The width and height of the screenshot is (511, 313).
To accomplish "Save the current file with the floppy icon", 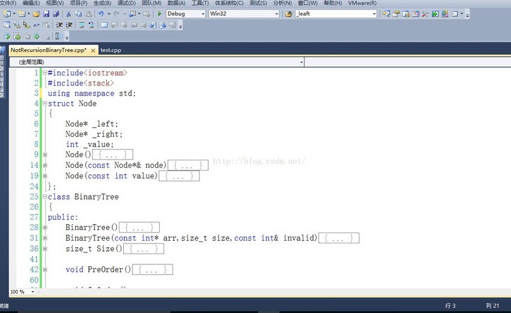I will click(46, 13).
